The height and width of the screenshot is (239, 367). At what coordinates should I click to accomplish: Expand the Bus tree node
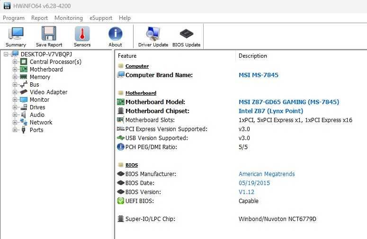[15, 84]
